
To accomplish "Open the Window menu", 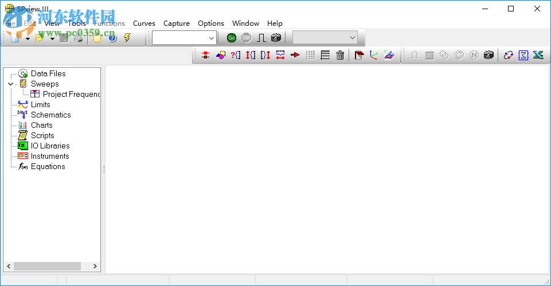I will (x=245, y=23).
